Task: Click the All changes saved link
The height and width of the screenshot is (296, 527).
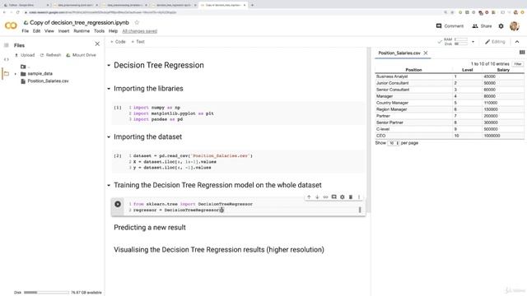Action: 140,31
